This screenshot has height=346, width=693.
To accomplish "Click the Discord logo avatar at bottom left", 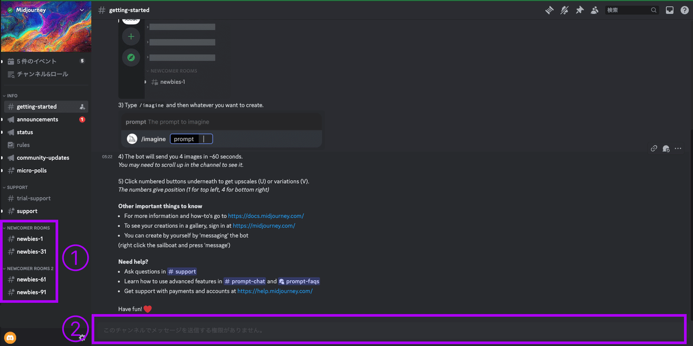I will tap(10, 337).
